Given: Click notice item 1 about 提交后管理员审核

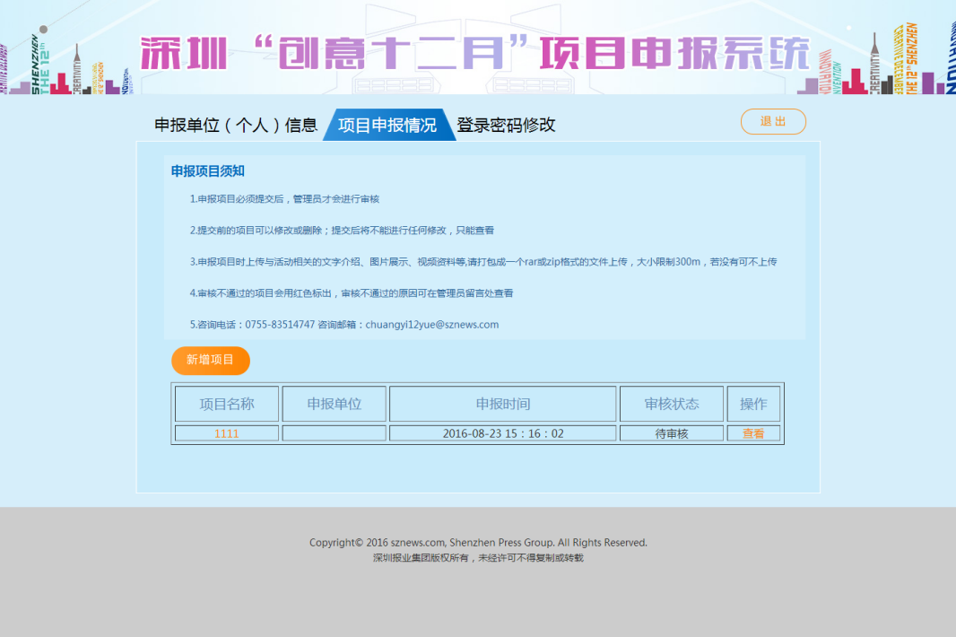Looking at the screenshot, I should click(x=284, y=199).
